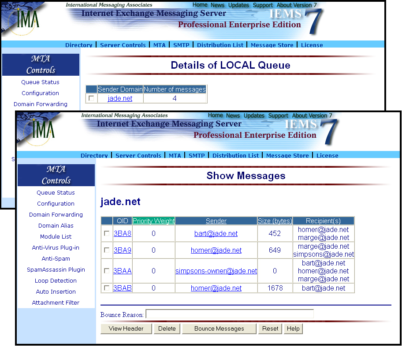Open the License page in the front window
The image size is (402, 346).
click(327, 155)
